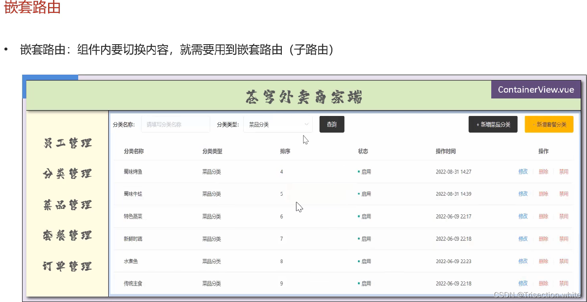Click the 嵌套路由 slide heading
The width and height of the screenshot is (587, 302).
click(x=32, y=7)
